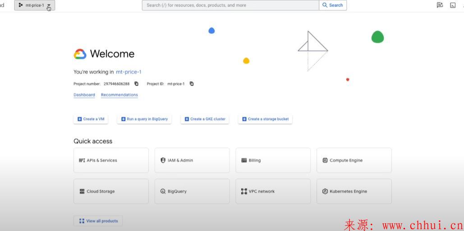
Task: Open the Dashboard link
Action: [x=84, y=95]
